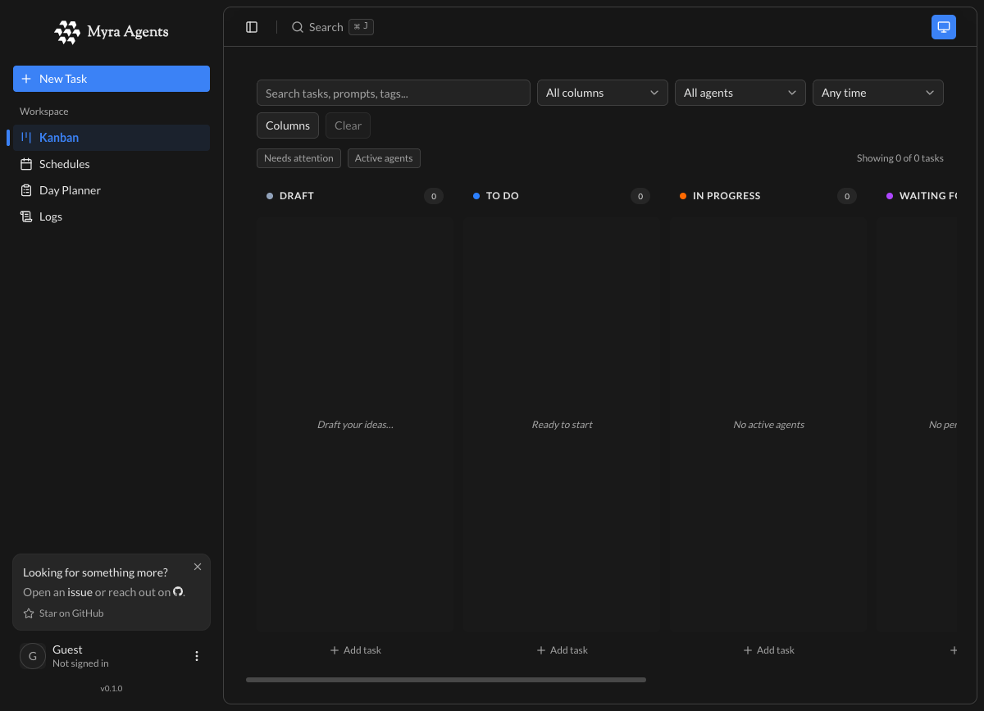Viewport: 984px width, 711px height.
Task: Click the DRAFT column header
Action: point(297,196)
